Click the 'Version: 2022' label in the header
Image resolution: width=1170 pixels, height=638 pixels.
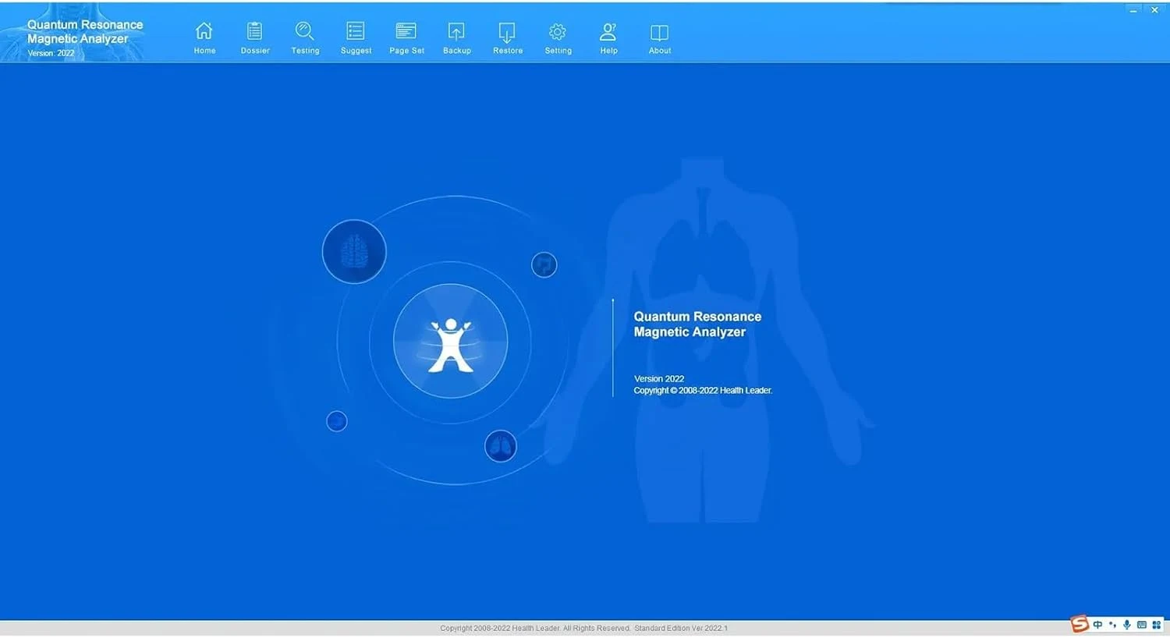pyautogui.click(x=51, y=53)
